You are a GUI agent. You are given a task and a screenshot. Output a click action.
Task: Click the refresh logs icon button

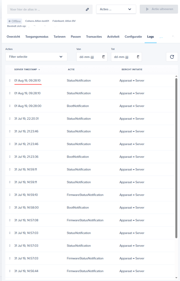pos(172,57)
